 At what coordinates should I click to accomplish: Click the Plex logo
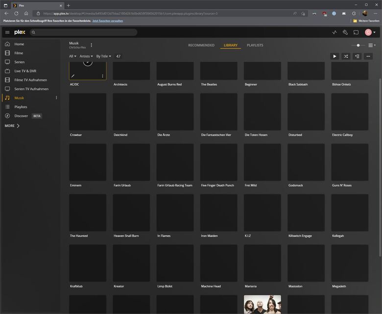[x=20, y=32]
